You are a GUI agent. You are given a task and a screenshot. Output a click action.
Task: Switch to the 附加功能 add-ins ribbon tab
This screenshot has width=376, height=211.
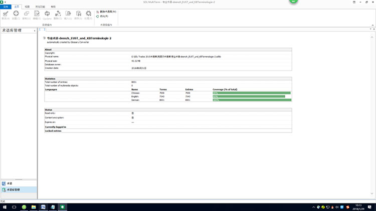click(40, 6)
